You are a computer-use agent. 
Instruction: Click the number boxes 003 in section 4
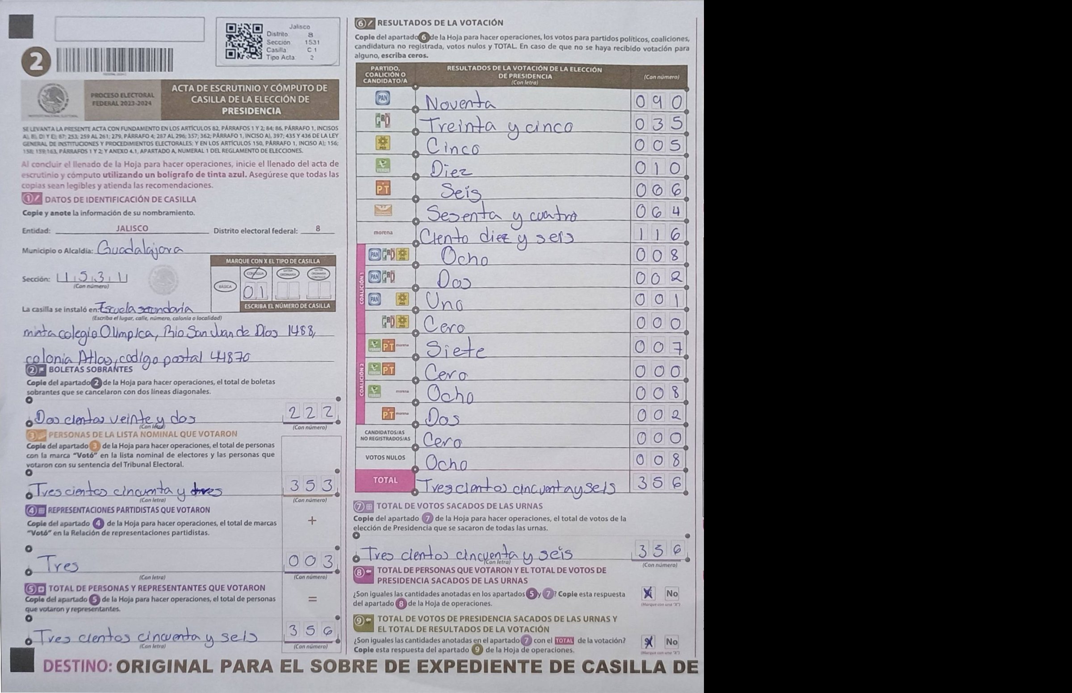[310, 561]
